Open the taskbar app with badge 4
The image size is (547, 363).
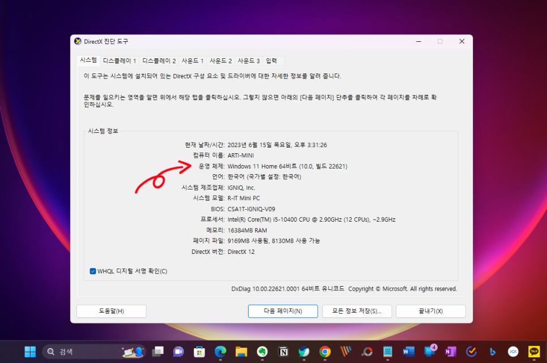[x=430, y=351]
